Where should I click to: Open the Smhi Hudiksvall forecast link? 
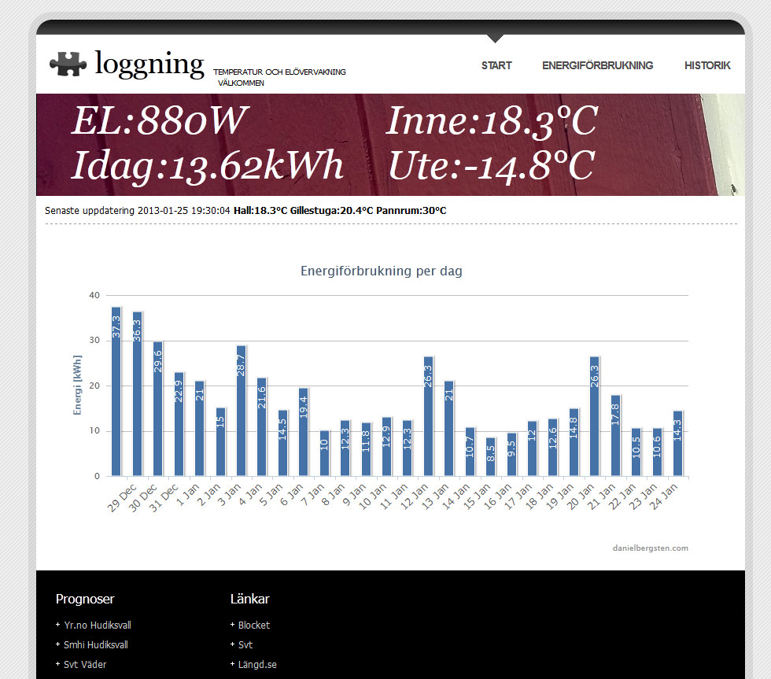[95, 645]
